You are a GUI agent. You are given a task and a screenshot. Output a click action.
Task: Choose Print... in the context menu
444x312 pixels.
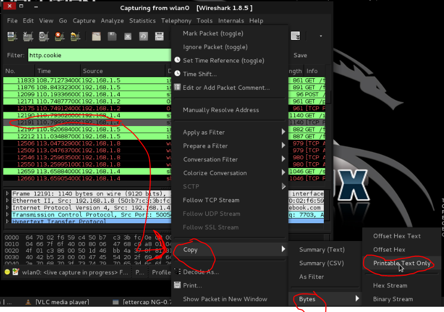[x=192, y=285]
